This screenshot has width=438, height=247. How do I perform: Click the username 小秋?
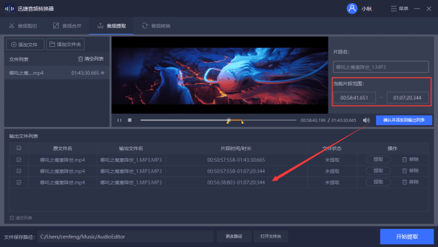coord(367,9)
